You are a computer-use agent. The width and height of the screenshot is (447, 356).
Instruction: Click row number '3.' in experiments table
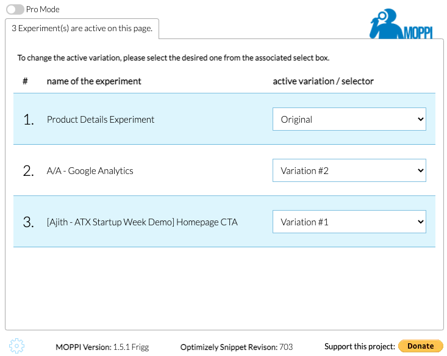click(29, 222)
